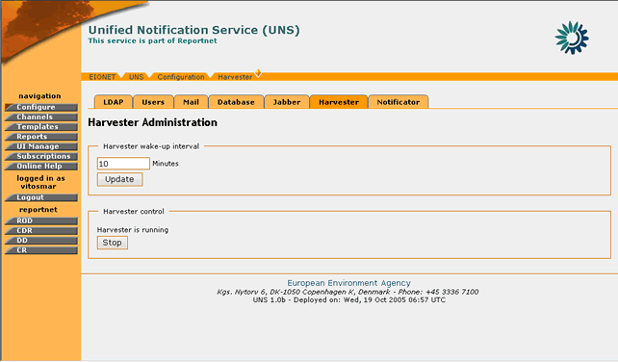Switch to the Users tab
The image size is (618, 362).
click(153, 102)
